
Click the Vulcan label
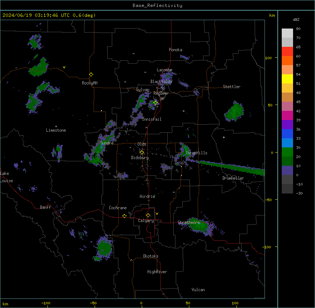click(198, 290)
